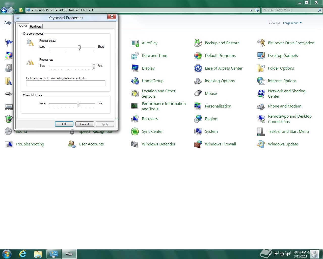Open the Windows Firewall icon
Viewport: 323px width, 259px height.
tap(198, 144)
